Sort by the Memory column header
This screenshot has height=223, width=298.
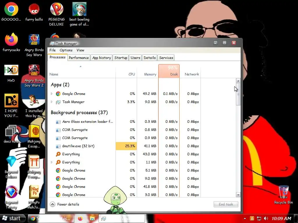point(148,71)
